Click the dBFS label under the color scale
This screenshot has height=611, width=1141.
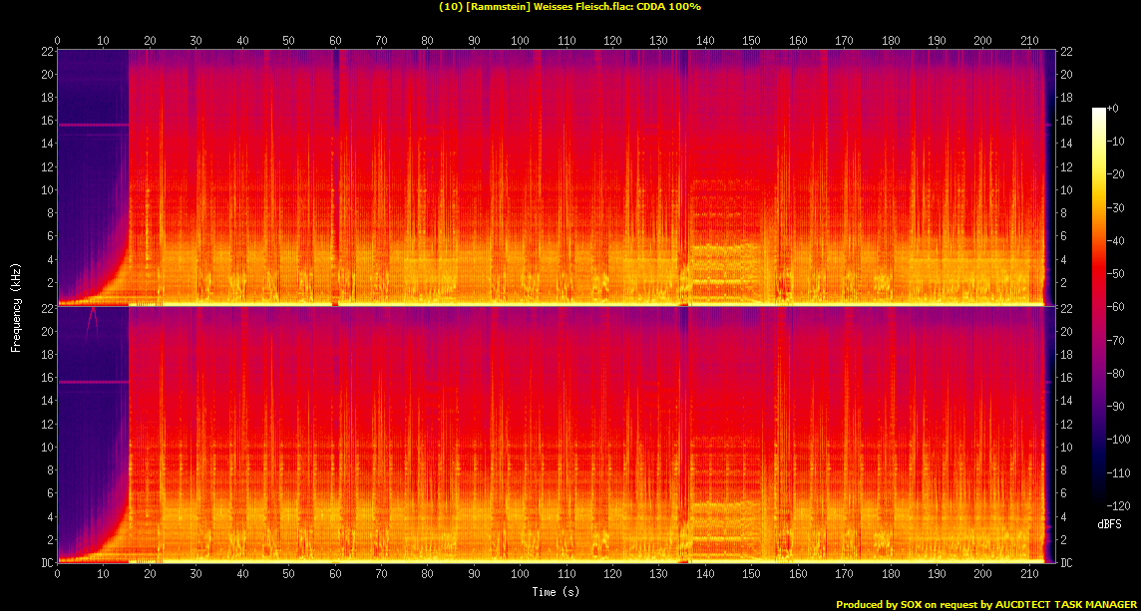(x=1109, y=522)
